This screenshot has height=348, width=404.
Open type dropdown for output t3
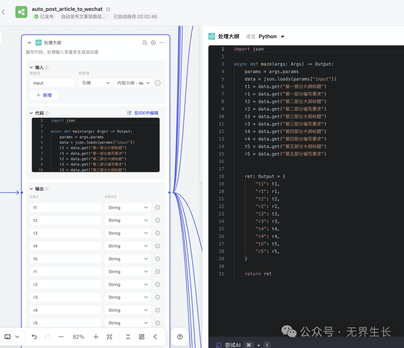click(128, 233)
